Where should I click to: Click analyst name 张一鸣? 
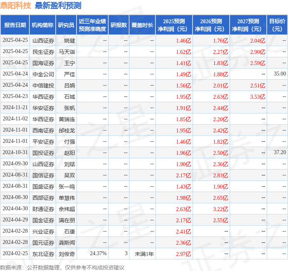pyautogui.click(x=67, y=187)
